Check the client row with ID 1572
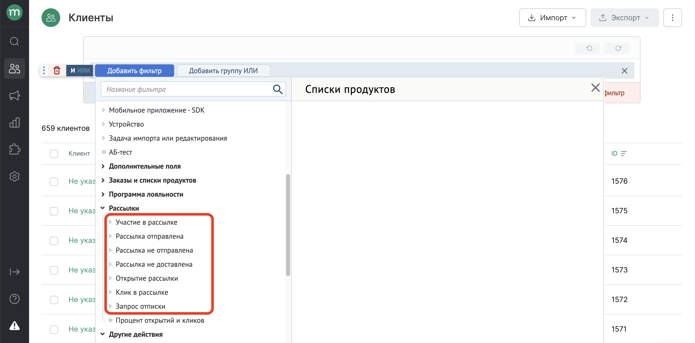695x343 pixels. [54, 300]
